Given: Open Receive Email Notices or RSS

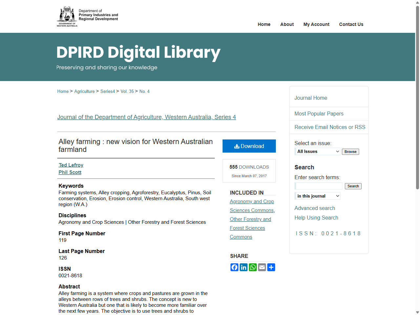Looking at the screenshot, I should point(330,127).
